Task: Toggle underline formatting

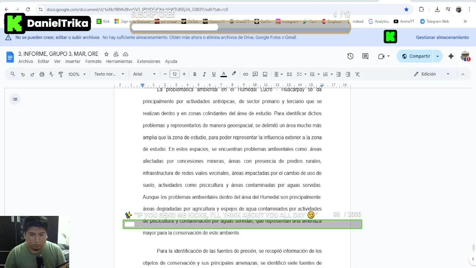Action: (x=214, y=74)
